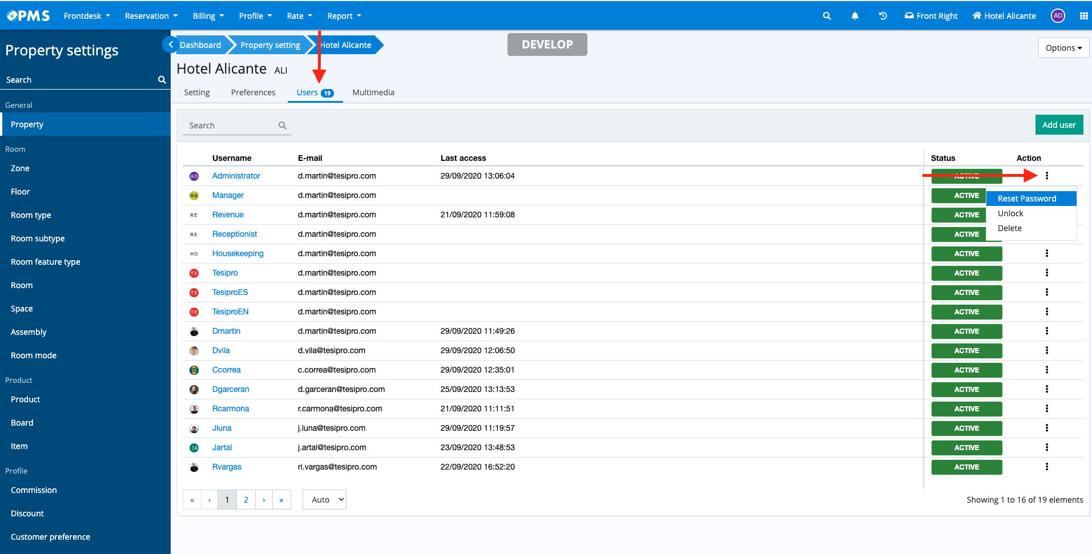Choose Delete in the action menu
Viewport: 1092px width, 554px height.
[1009, 228]
